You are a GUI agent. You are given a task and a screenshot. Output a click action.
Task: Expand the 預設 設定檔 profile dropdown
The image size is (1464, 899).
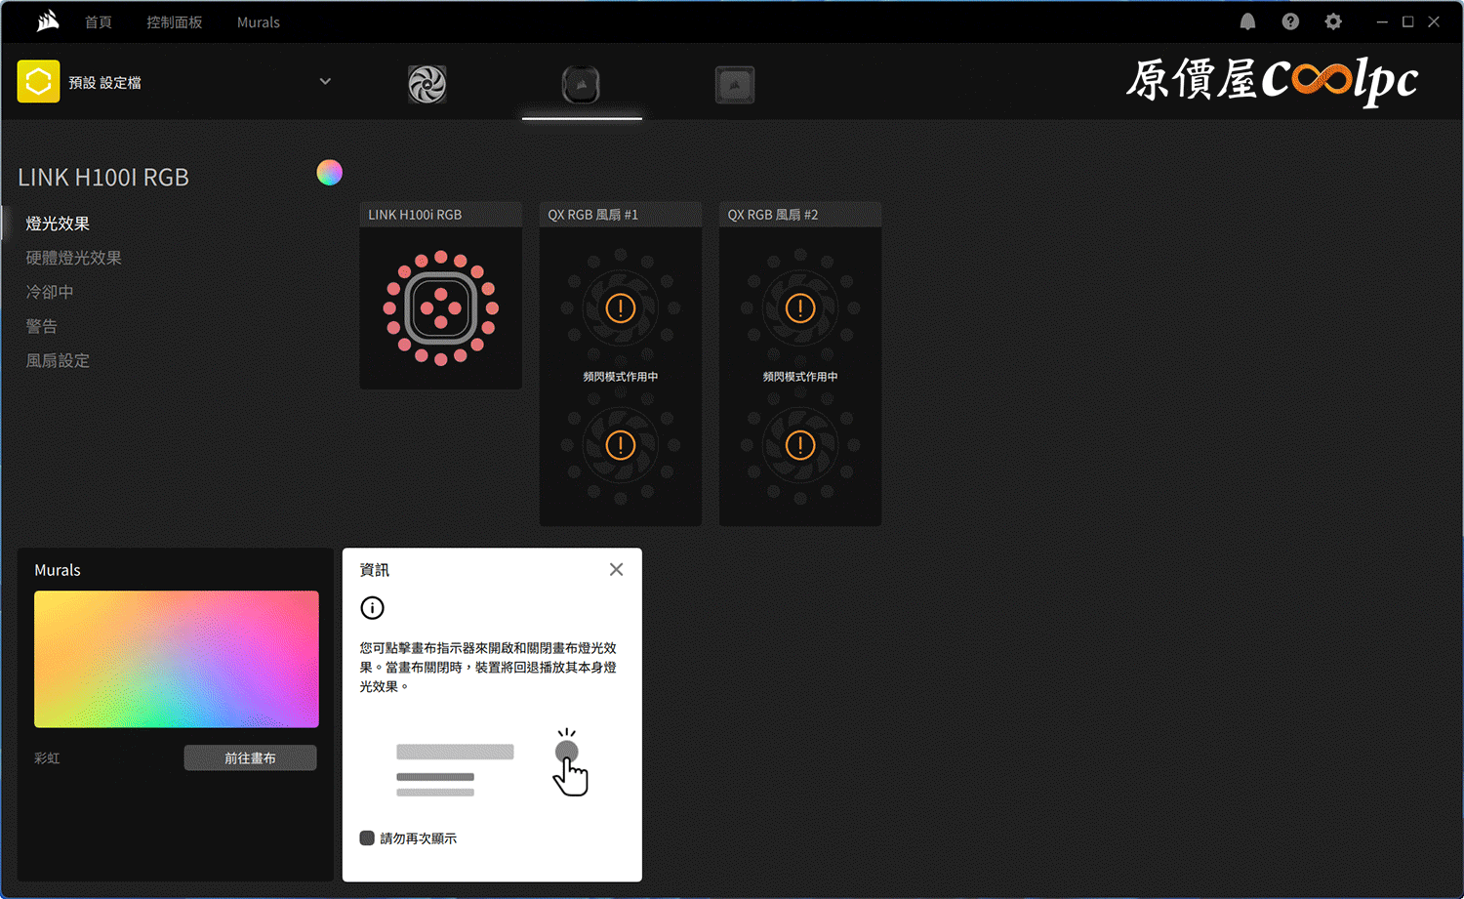coord(325,82)
